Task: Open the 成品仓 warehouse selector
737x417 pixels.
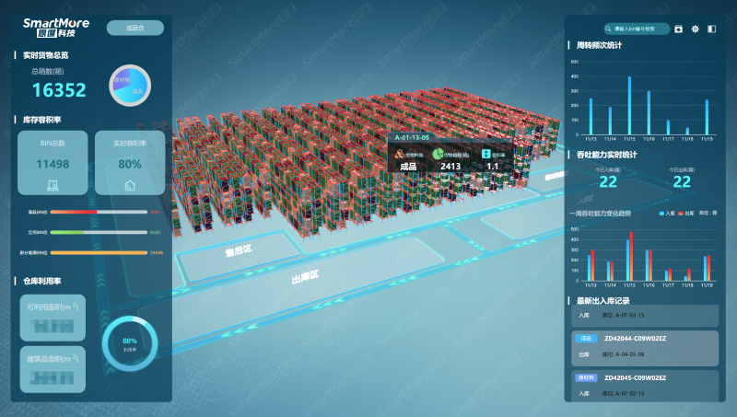Action: pyautogui.click(x=135, y=28)
